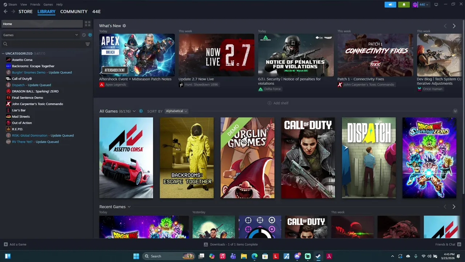Open the Assetto Corsa game cover
The image size is (465, 262).
(126, 158)
